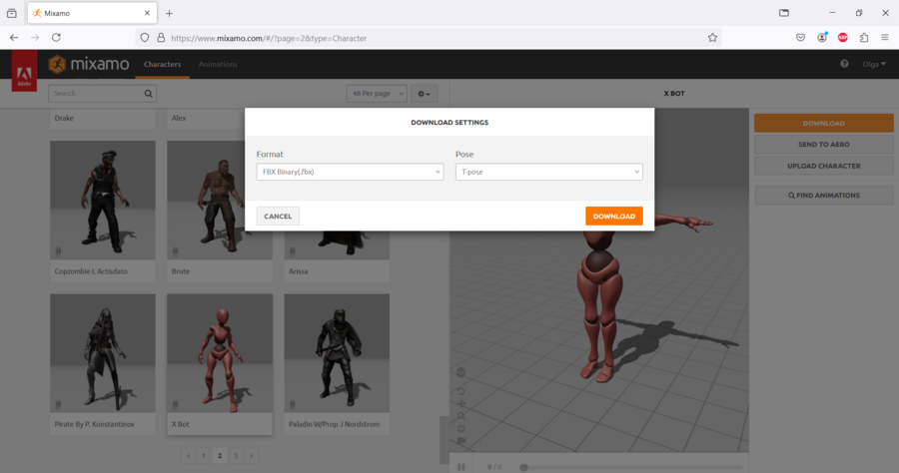Viewport: 899px width, 473px height.
Task: Switch to the Characters tab
Action: (162, 64)
